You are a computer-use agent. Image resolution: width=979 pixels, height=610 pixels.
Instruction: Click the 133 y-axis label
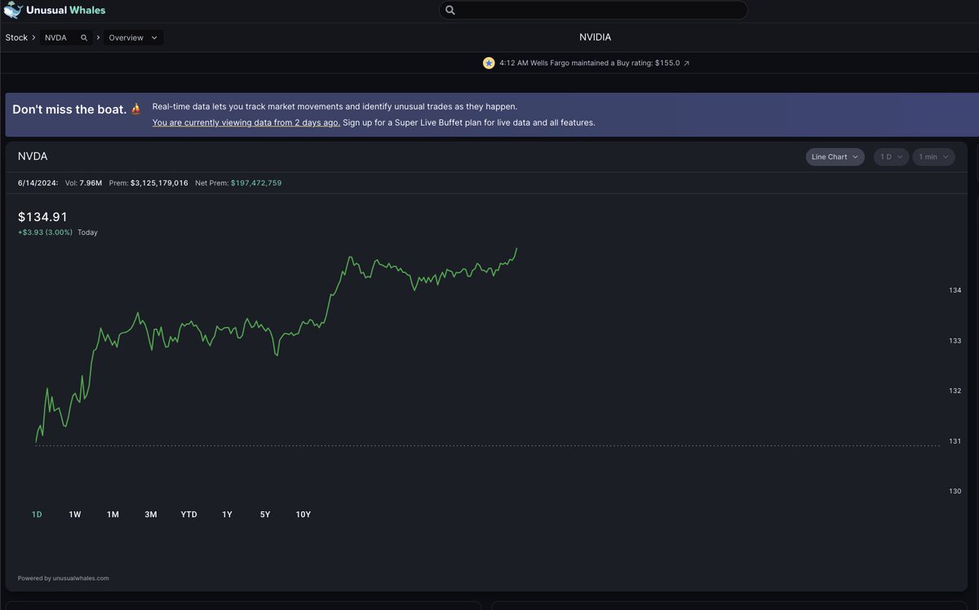tap(955, 341)
